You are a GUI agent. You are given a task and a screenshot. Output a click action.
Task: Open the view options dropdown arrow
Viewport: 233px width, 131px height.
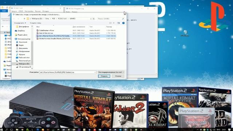(x=114, y=23)
